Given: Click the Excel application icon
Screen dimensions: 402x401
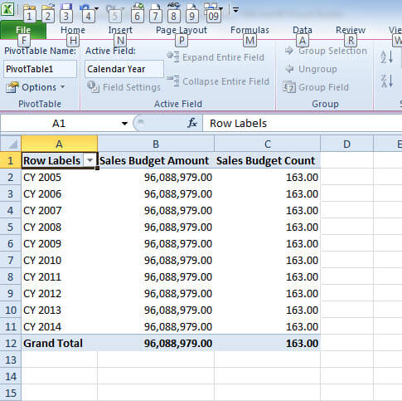Looking at the screenshot, I should pyautogui.click(x=7, y=9).
